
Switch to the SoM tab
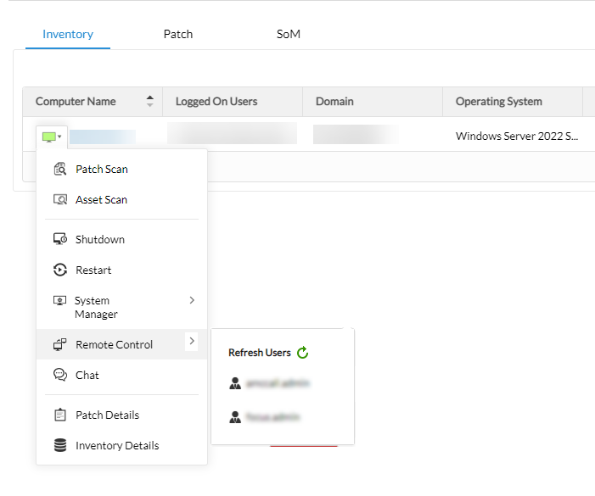pyautogui.click(x=289, y=34)
